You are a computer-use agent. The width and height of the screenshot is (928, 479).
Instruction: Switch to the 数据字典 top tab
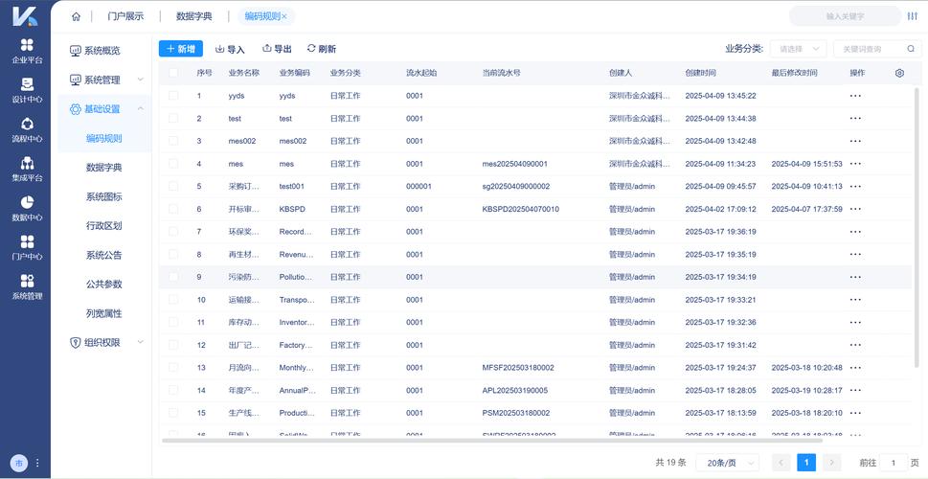[194, 16]
